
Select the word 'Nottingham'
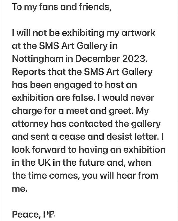tap(38, 59)
